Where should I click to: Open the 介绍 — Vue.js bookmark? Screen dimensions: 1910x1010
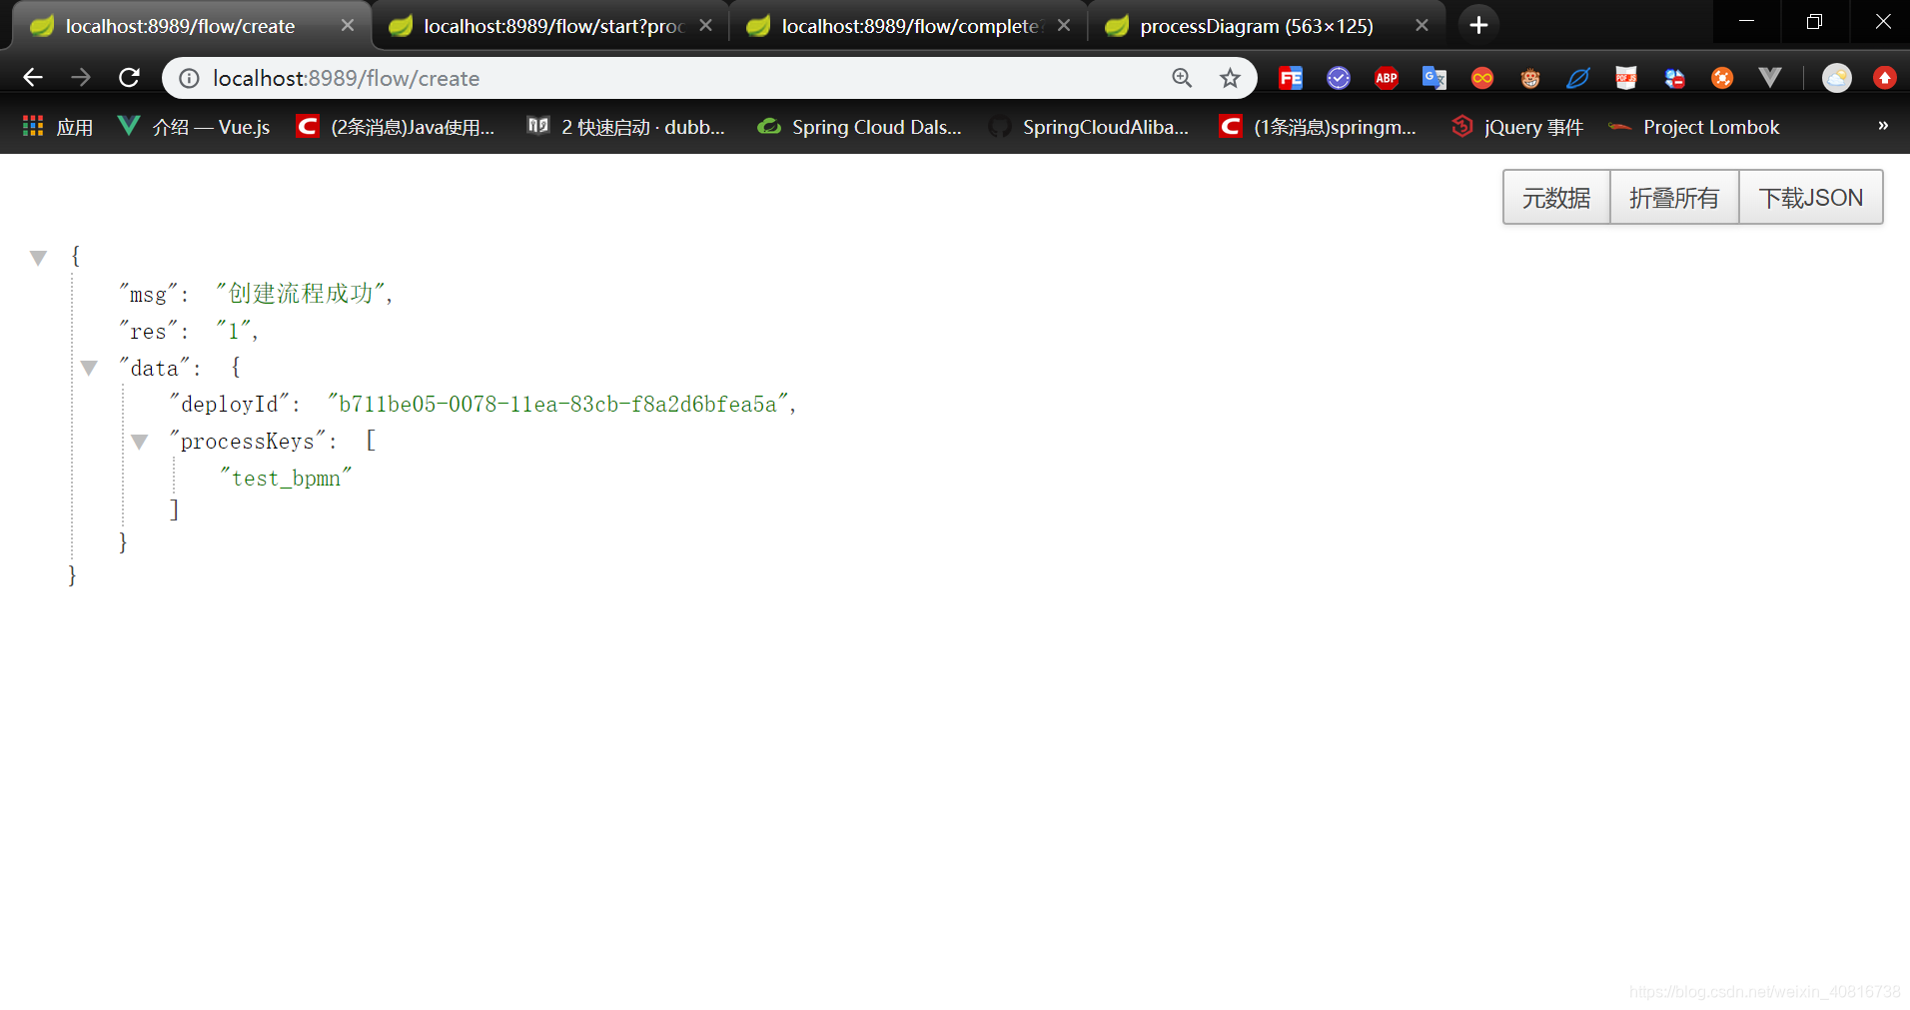coord(194,127)
